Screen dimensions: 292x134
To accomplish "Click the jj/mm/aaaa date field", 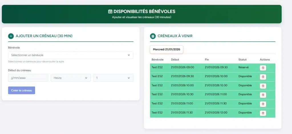I will click(x=28, y=78).
